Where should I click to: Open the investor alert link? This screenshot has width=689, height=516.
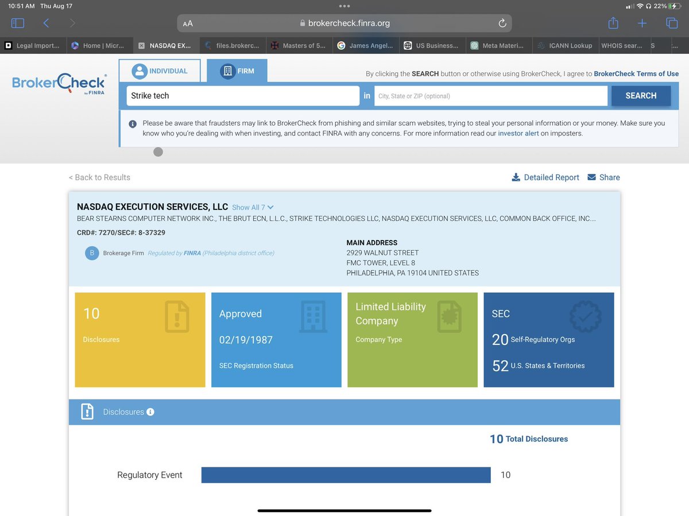coord(518,134)
